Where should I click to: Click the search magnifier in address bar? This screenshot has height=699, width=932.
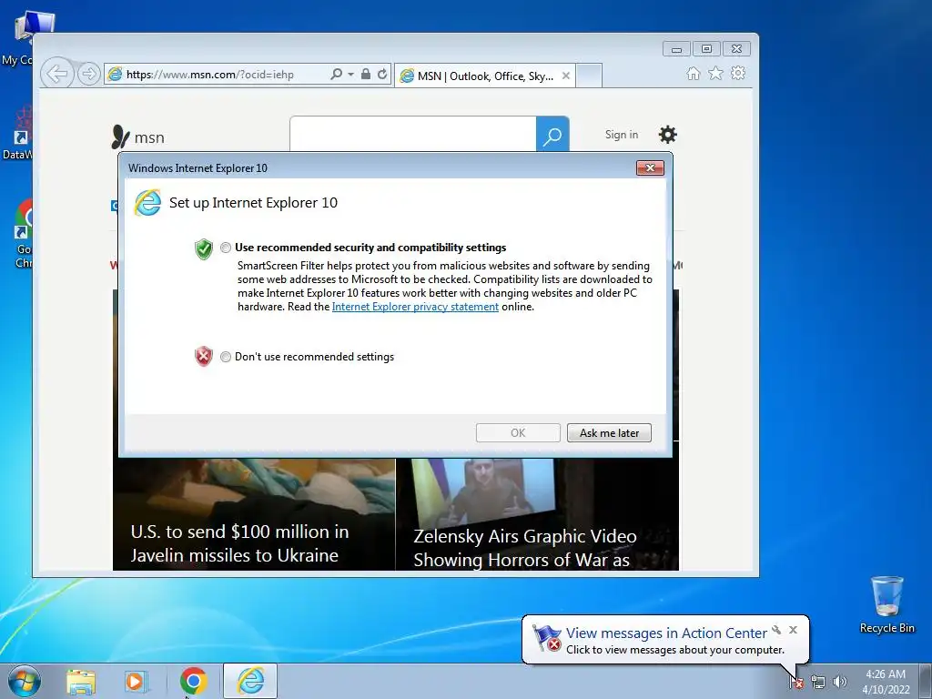[337, 75]
